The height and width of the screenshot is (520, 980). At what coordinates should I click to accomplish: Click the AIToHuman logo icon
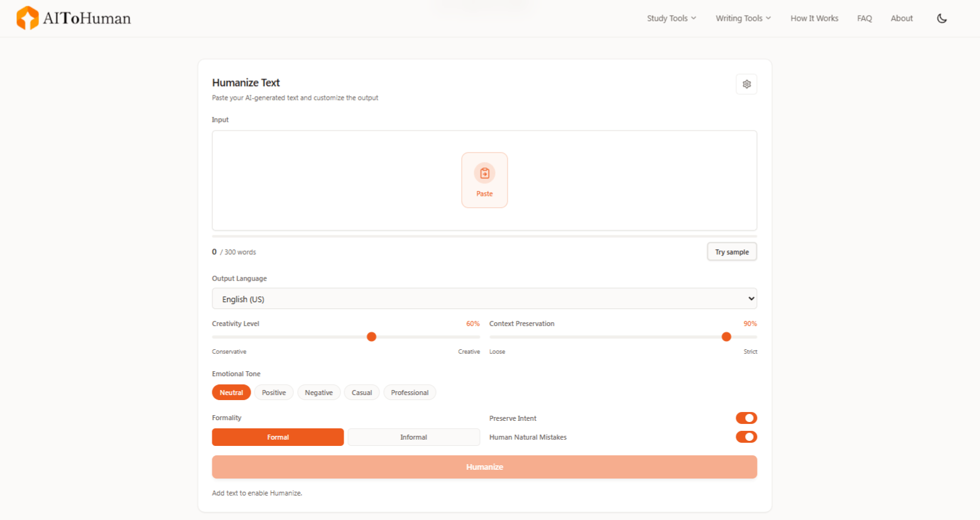pos(28,18)
